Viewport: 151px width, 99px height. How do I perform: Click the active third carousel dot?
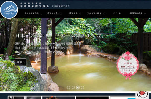point(78,87)
